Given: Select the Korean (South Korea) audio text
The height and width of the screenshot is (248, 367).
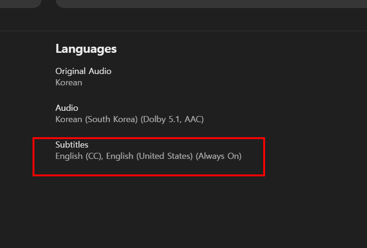Looking at the screenshot, I should tap(97, 119).
